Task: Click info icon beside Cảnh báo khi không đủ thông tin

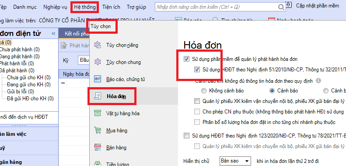Action: pos(318,81)
